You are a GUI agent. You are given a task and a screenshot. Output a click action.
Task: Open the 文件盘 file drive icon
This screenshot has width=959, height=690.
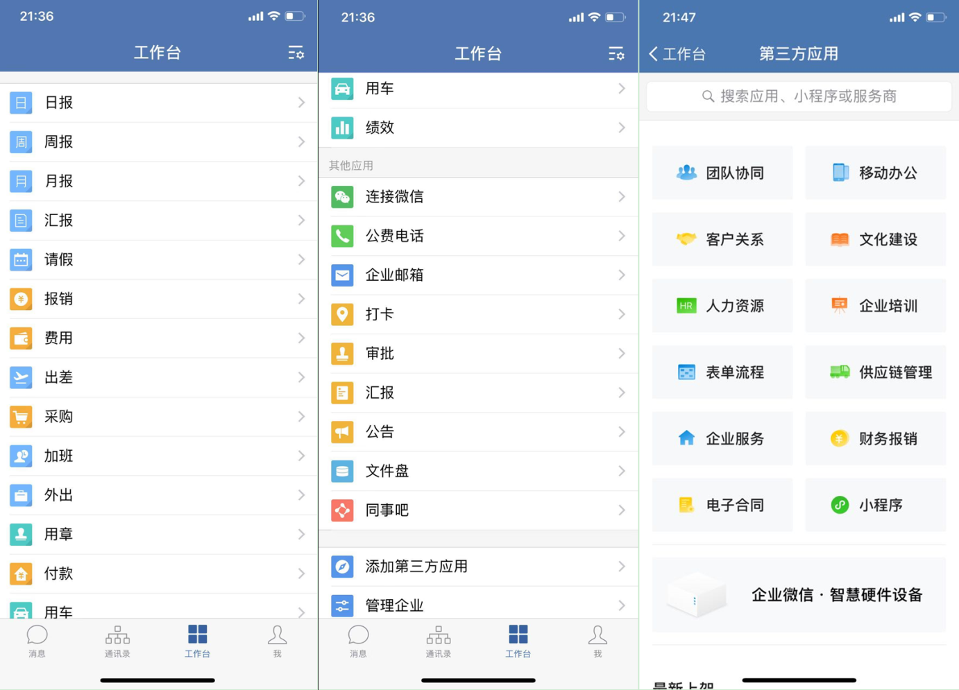[x=343, y=471]
